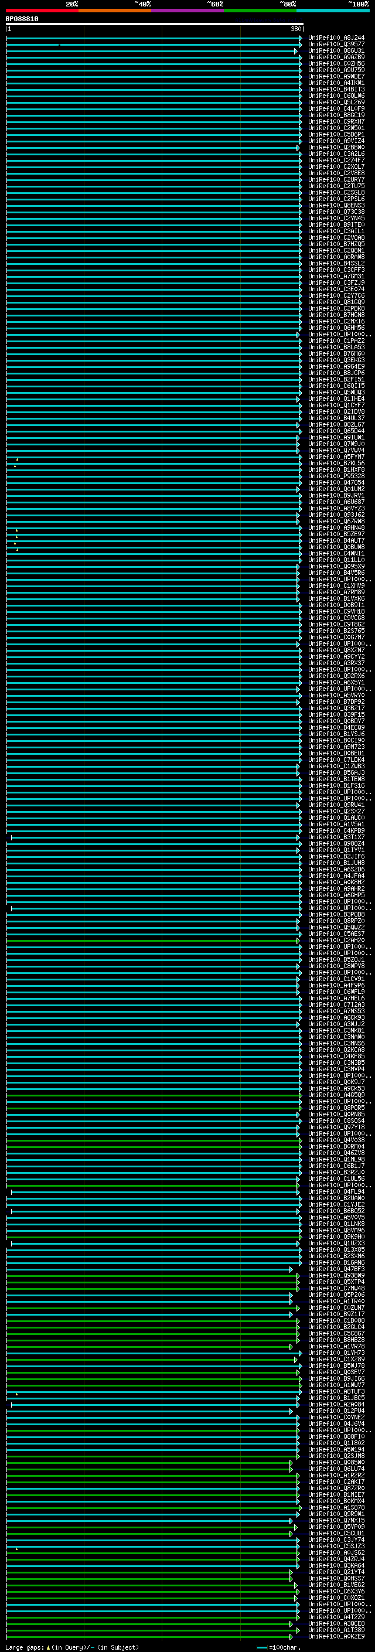Select hit label UniRef100_B9ITE0
The width and height of the screenshot is (375, 1652).
click(x=336, y=225)
